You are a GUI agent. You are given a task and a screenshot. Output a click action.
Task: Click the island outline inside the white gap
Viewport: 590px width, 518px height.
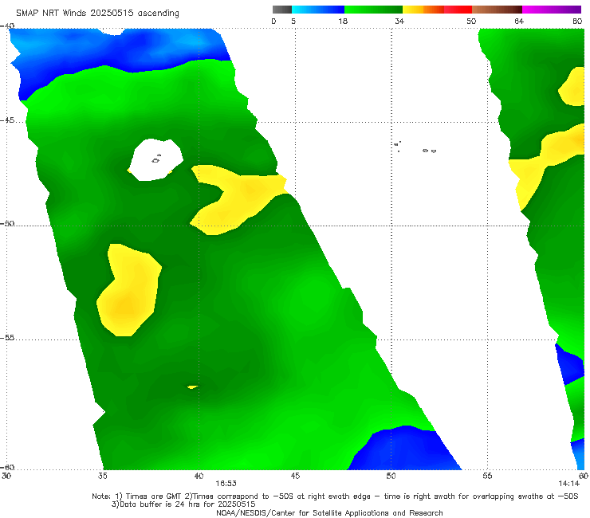point(156,159)
